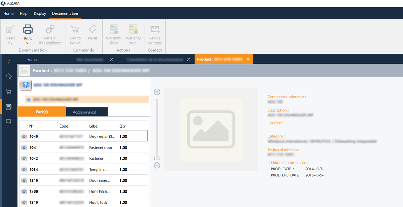Open the Print dropdown arrow
This screenshot has height=207, width=403.
pyautogui.click(x=28, y=43)
